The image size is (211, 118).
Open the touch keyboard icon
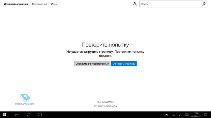[x=187, y=115]
